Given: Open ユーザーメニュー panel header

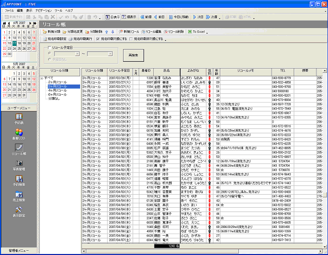Looking at the screenshot, I should [x=19, y=108].
